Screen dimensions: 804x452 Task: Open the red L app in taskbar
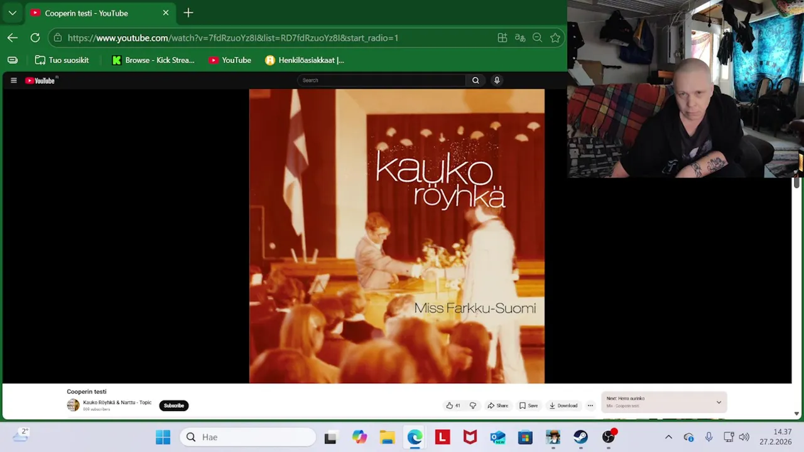pos(442,437)
